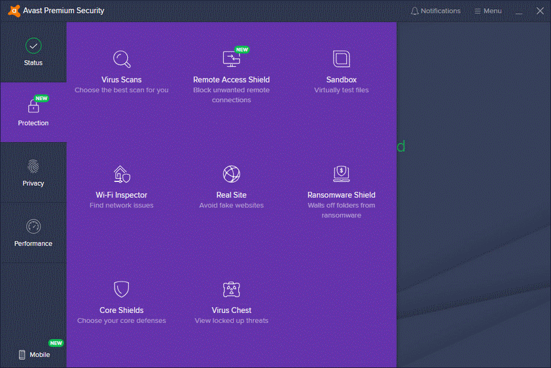Click the Avast logo icon

[x=14, y=11]
